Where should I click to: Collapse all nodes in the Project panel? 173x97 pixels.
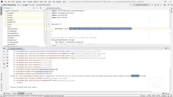[x=37, y=8]
